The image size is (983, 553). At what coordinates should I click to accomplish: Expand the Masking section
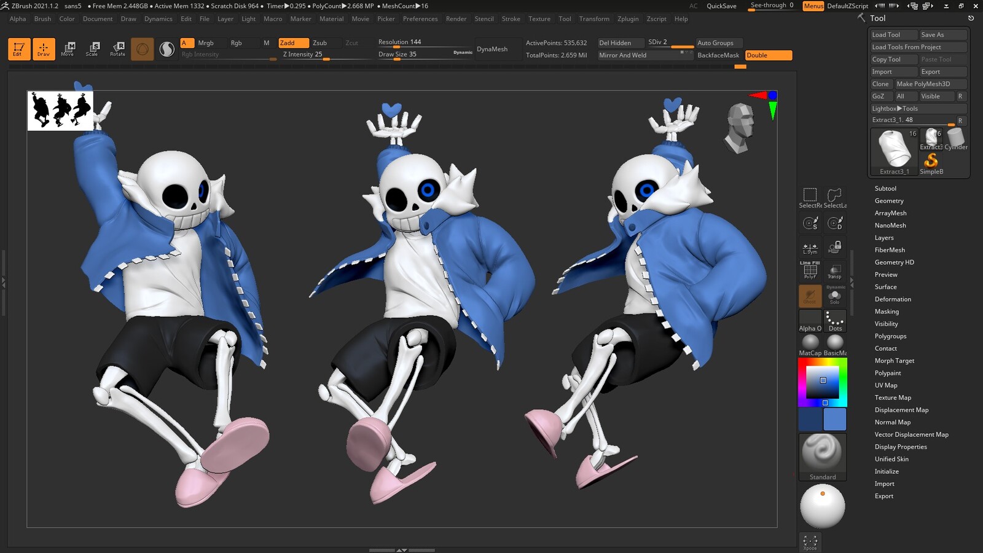pos(887,312)
